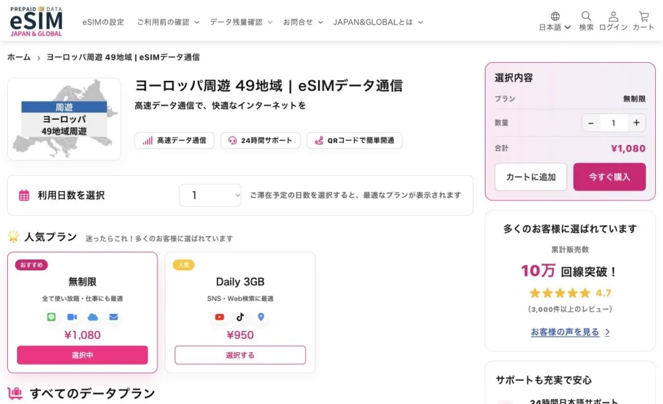The image size is (663, 404).
Task: Click the すべてのデータプラン heading
Action: click(93, 394)
